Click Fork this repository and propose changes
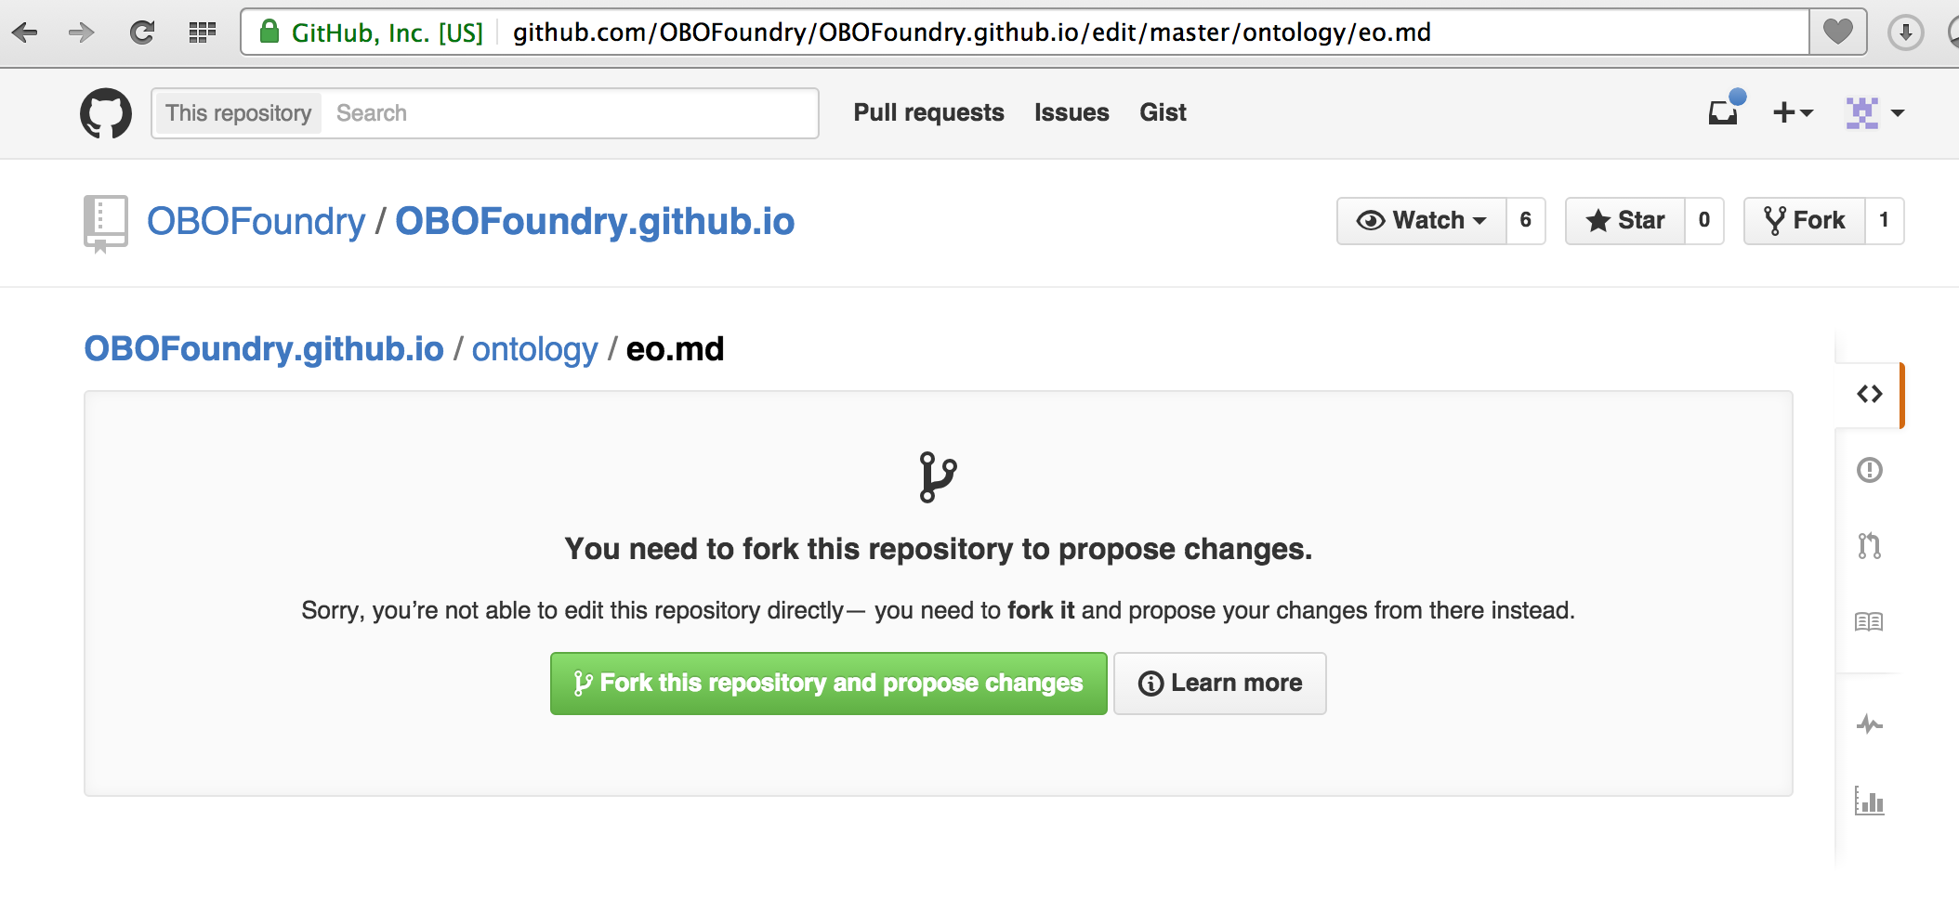The height and width of the screenshot is (912, 1959). click(x=828, y=684)
